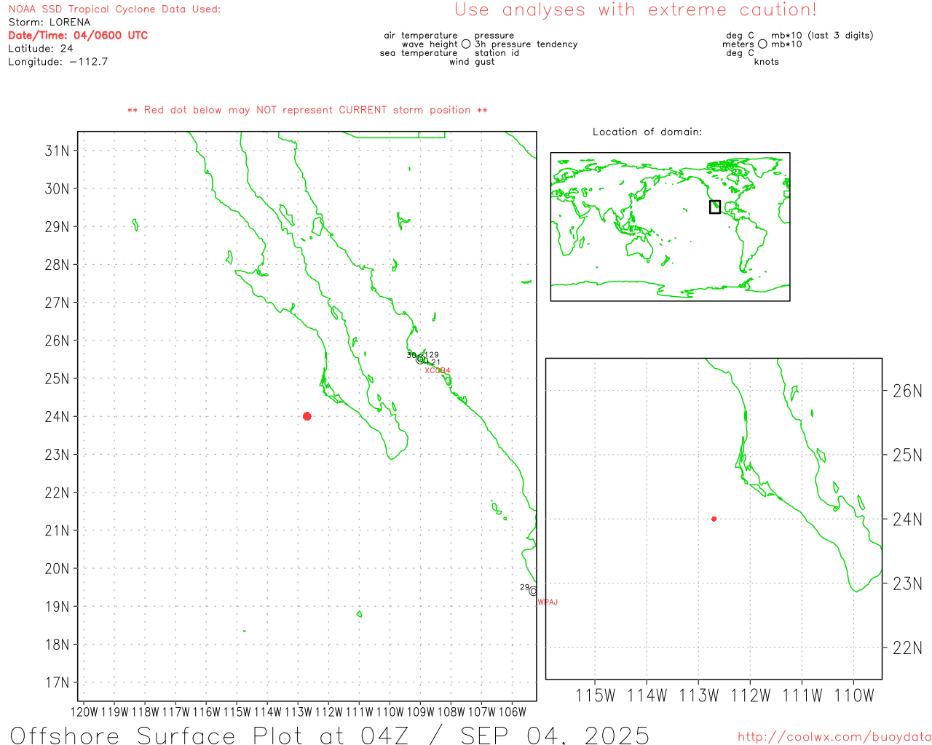Click the red WPAJ station id label
Screen dimensions: 932x745
point(548,602)
